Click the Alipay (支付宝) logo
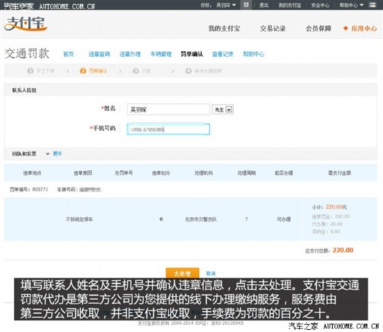Image resolution: width=383 pixels, height=332 pixels. point(26,24)
